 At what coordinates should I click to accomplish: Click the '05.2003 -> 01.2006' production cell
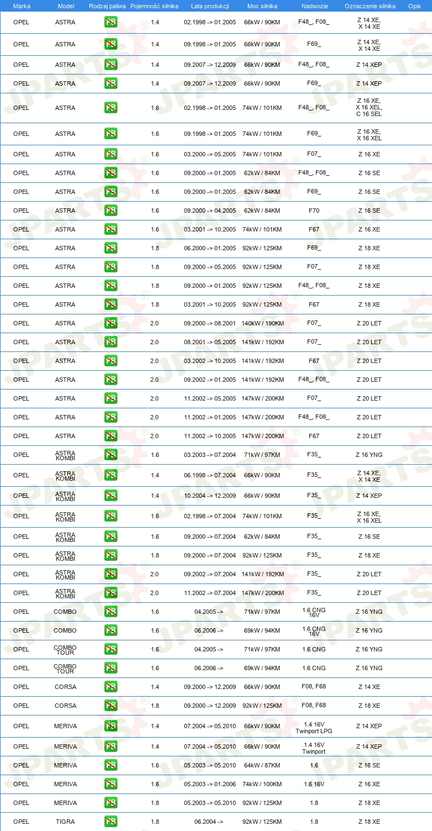(210, 784)
